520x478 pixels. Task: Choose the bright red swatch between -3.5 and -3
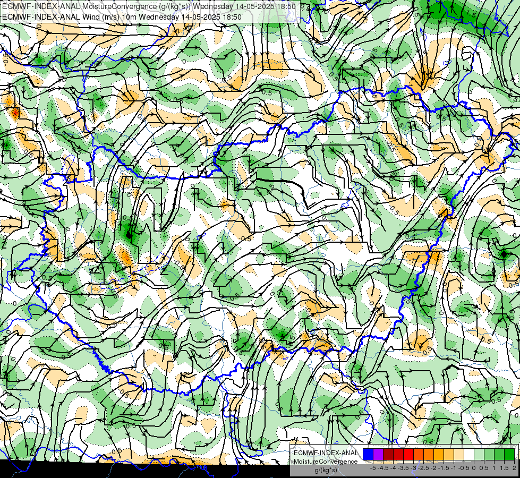[408, 454]
